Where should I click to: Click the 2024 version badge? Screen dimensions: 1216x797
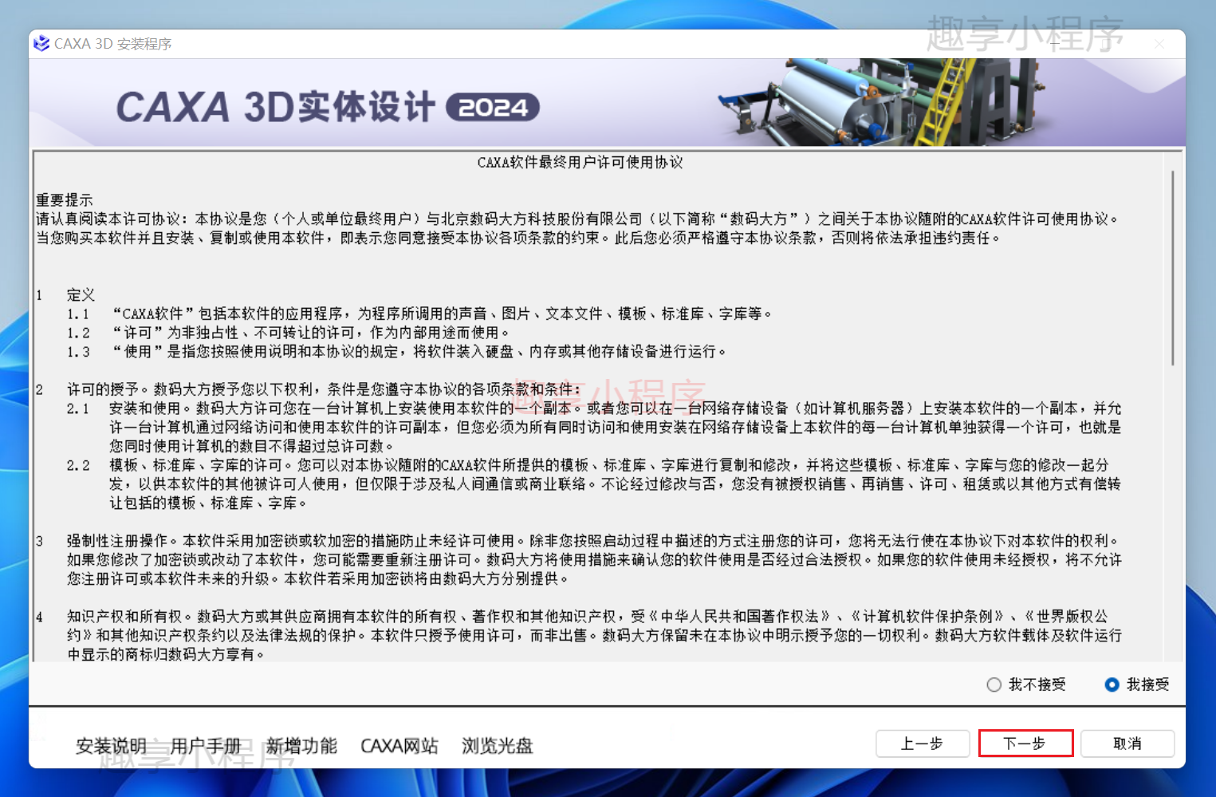coord(493,108)
